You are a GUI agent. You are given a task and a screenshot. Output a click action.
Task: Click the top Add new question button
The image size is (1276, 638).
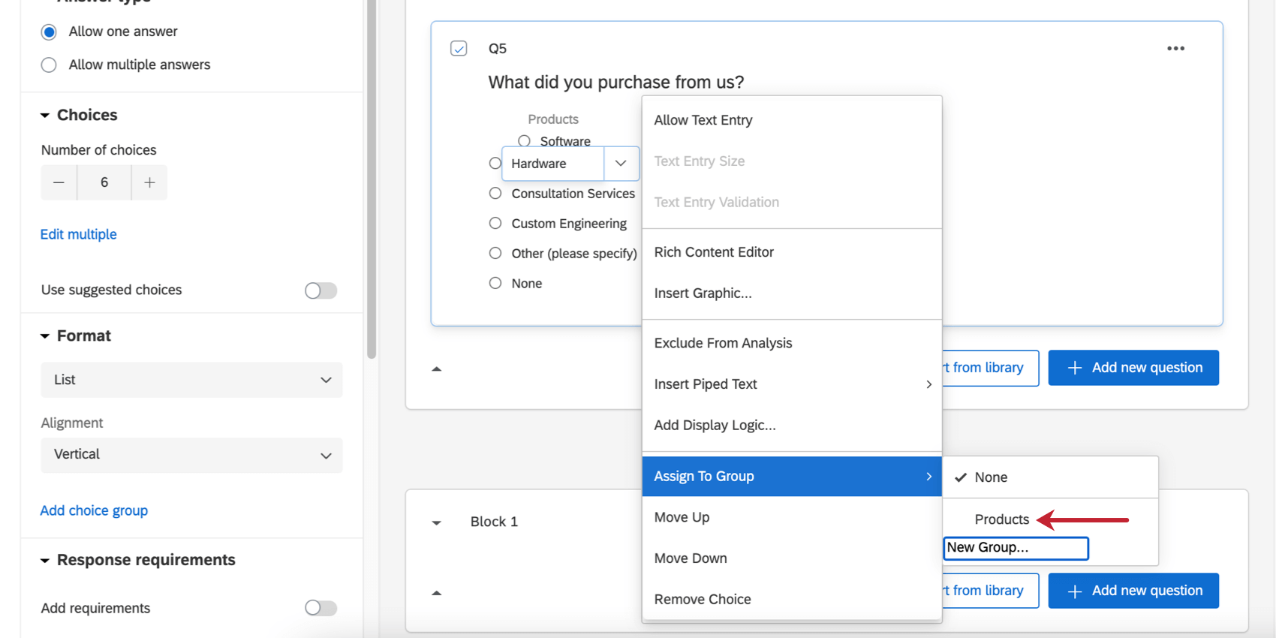1133,368
